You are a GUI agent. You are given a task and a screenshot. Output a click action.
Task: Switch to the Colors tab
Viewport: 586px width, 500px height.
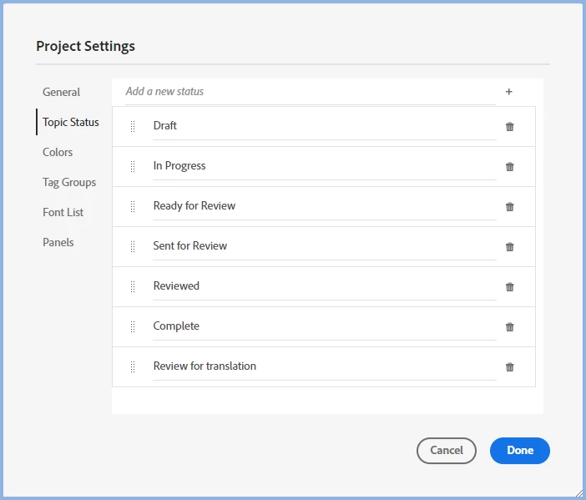click(58, 152)
